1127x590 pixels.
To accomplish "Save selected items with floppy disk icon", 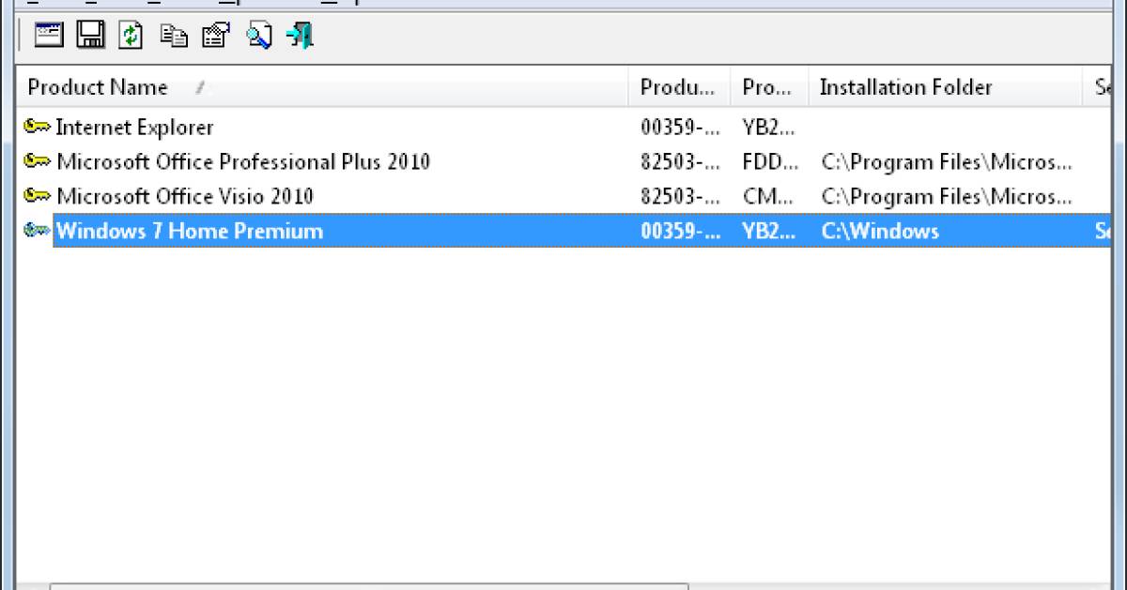I will (90, 36).
